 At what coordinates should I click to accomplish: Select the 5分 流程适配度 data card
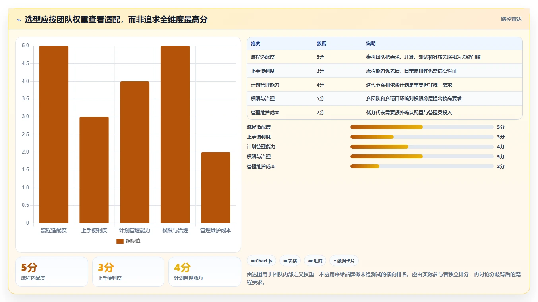point(52,271)
